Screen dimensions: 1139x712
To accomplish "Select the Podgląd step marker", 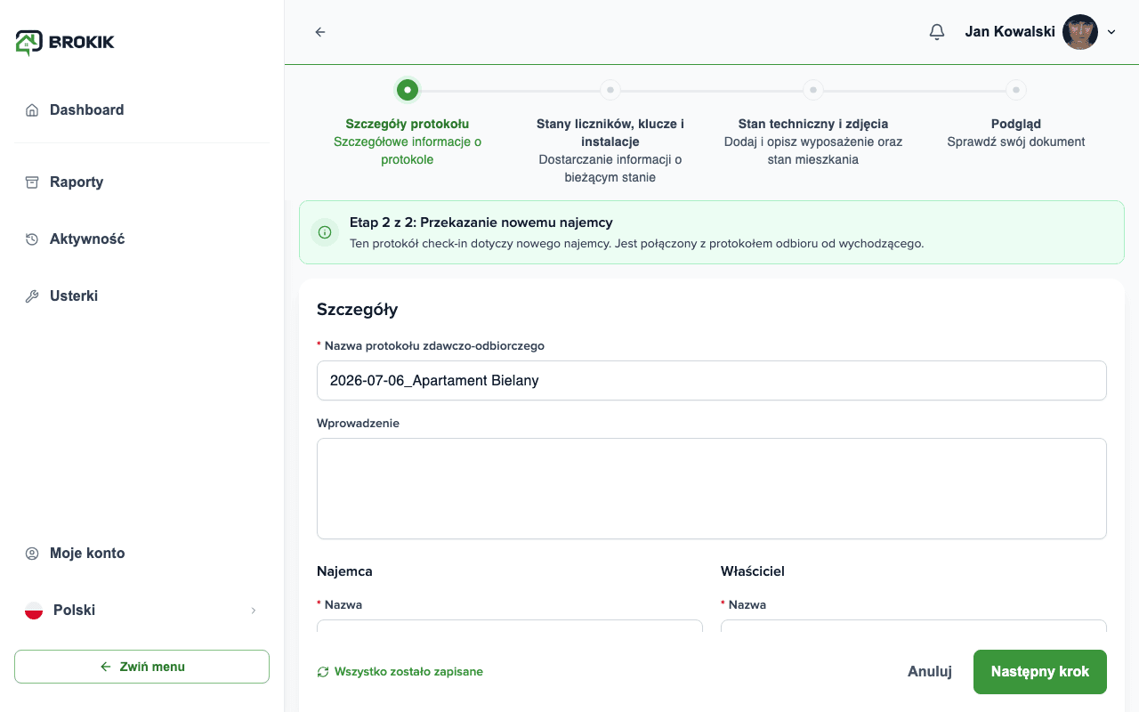I will tap(1016, 90).
